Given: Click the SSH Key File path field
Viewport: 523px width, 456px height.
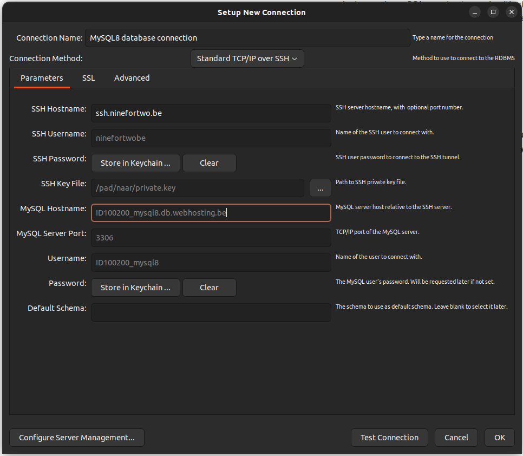Looking at the screenshot, I should click(x=198, y=188).
